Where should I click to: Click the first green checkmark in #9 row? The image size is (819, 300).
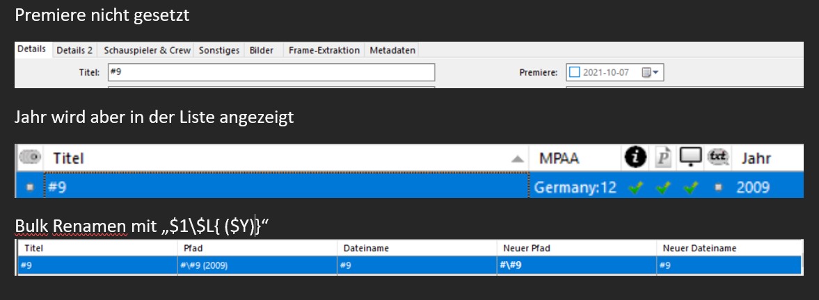click(x=635, y=187)
